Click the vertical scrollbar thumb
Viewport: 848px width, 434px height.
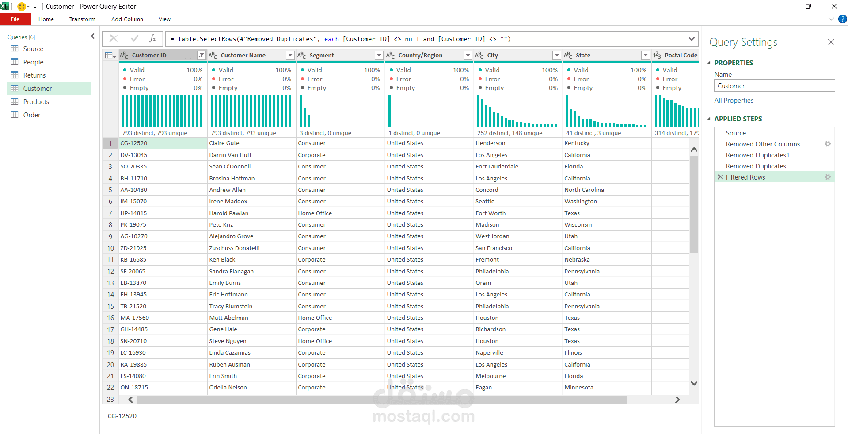click(694, 204)
